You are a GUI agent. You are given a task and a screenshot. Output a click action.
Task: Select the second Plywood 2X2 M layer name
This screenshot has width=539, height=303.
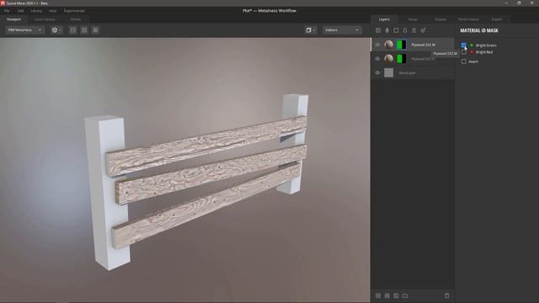coord(423,59)
